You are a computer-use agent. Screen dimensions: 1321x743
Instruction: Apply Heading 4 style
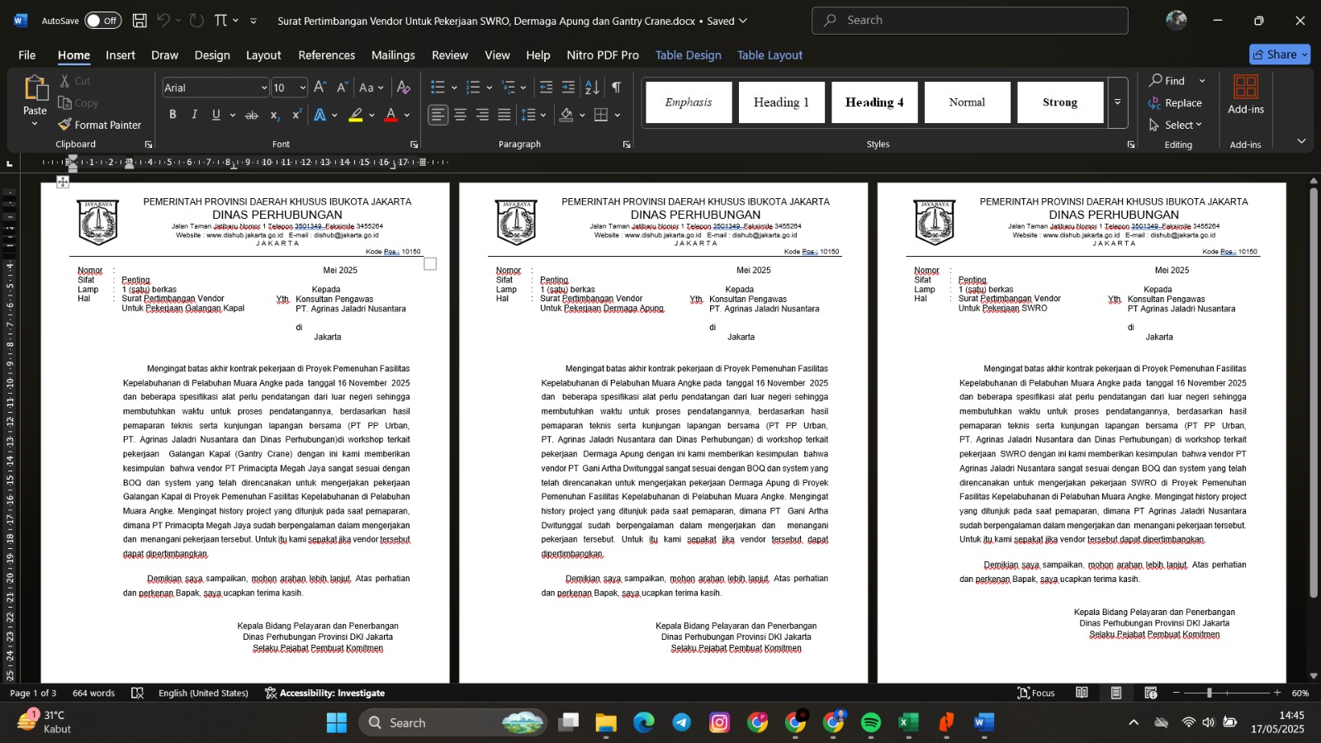point(874,102)
